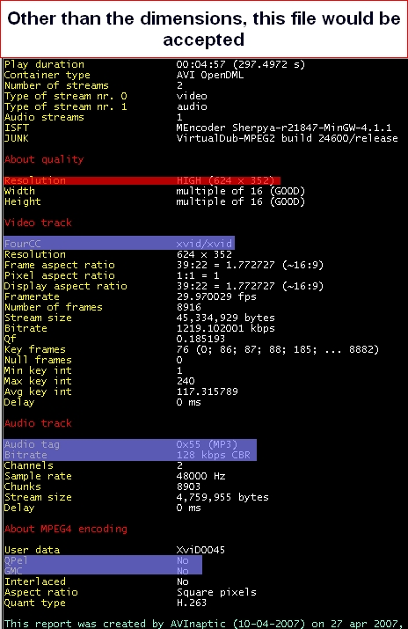Click the Framerate 29.970029 fps value
The width and height of the screenshot is (408, 629).
pyautogui.click(x=216, y=296)
